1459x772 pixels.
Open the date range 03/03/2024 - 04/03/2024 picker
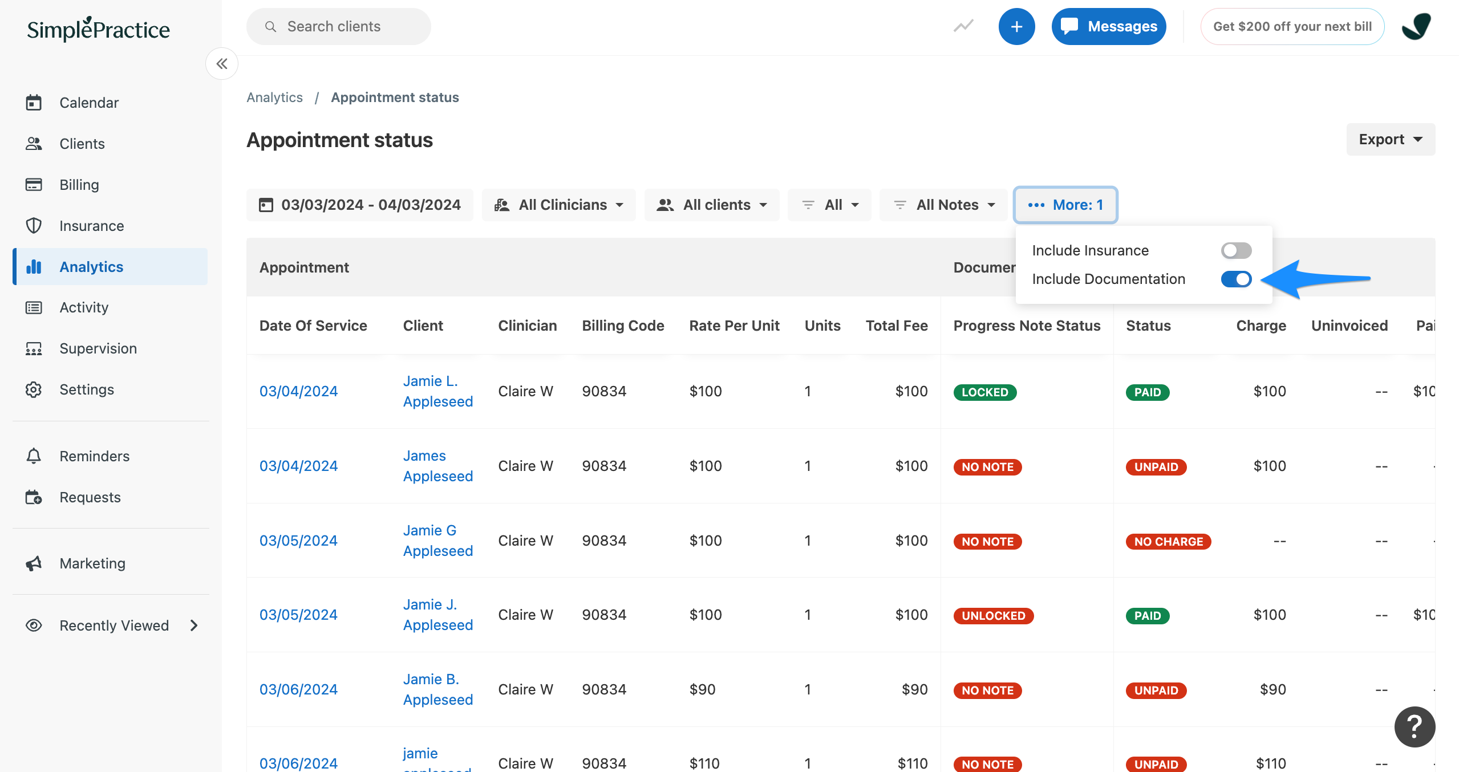(359, 205)
